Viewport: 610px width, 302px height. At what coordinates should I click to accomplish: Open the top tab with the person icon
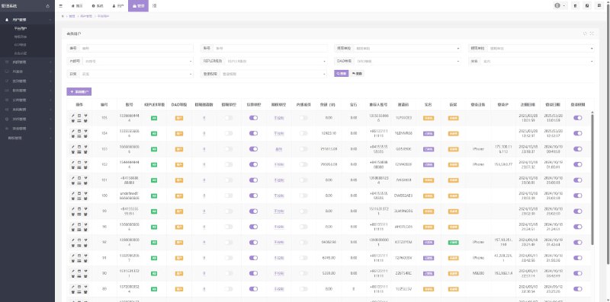tap(117, 6)
